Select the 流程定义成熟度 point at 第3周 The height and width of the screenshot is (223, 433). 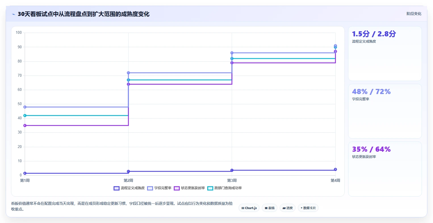232,170
